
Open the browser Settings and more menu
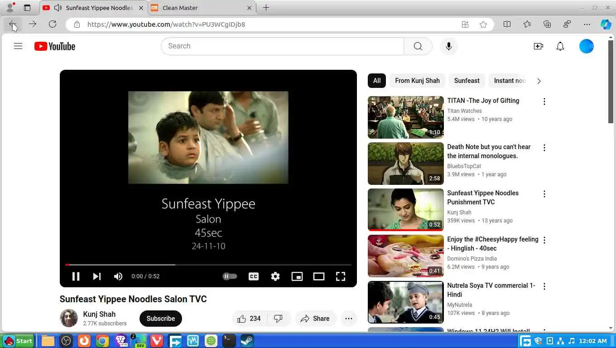587,24
